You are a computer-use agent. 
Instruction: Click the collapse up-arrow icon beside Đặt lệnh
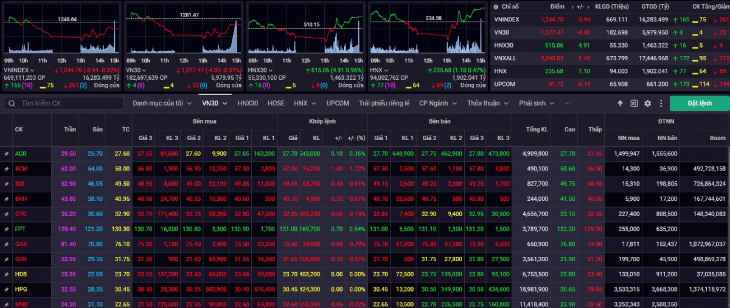[620, 103]
